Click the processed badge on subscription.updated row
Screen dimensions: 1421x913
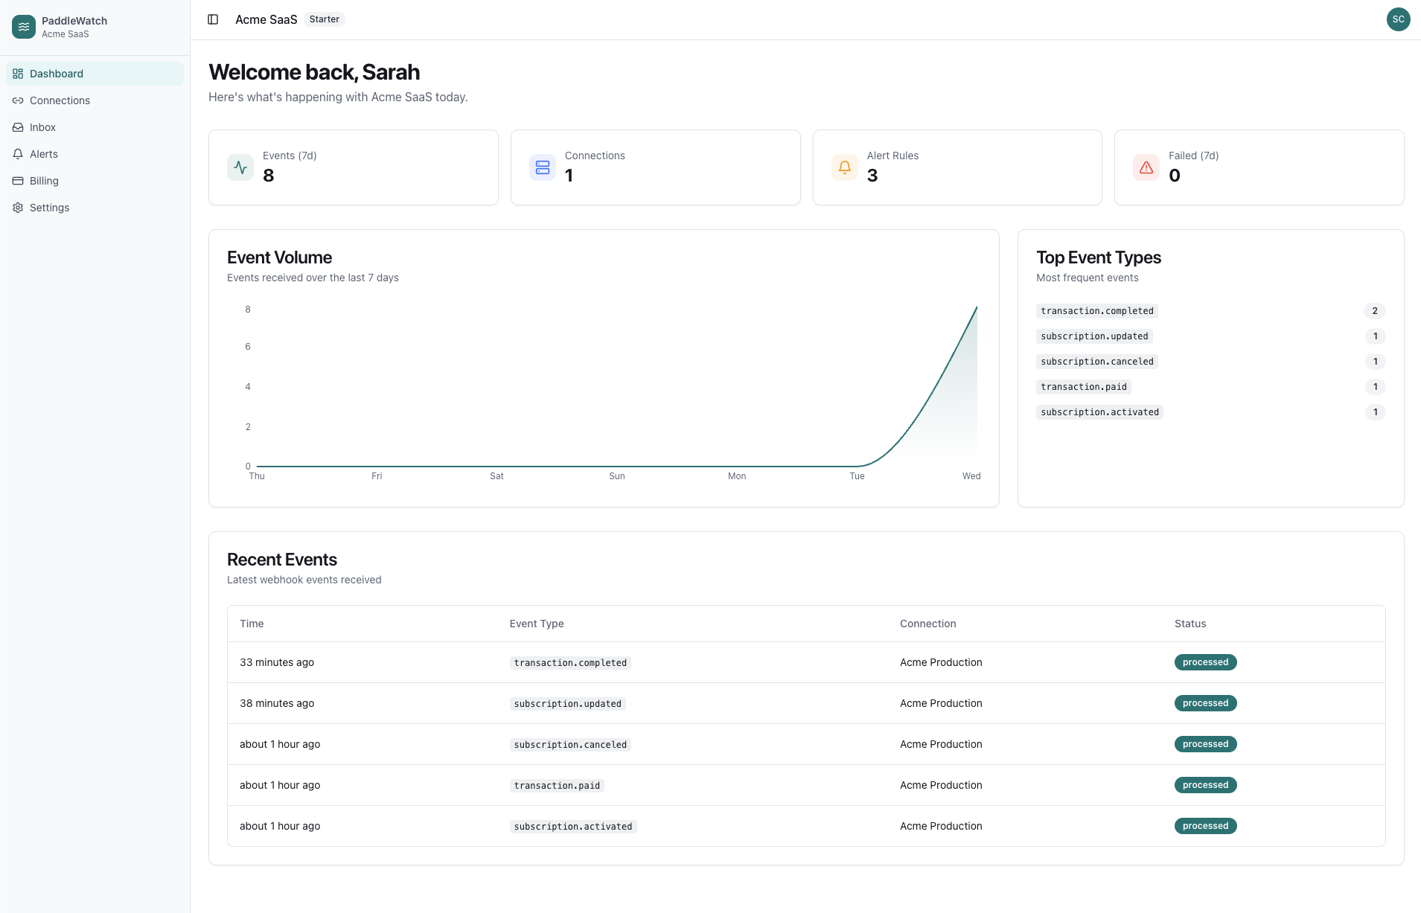1204,703
